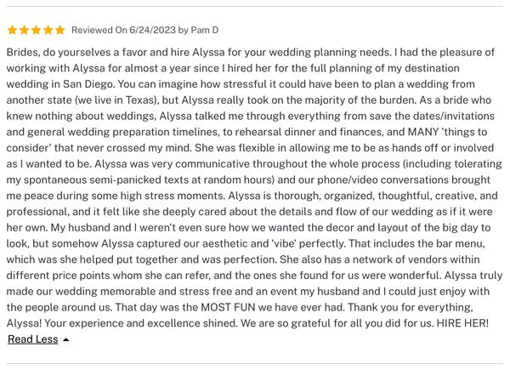This screenshot has height=370, width=510.
Task: Click "Thank you for everything" in the review
Action: pos(411,307)
